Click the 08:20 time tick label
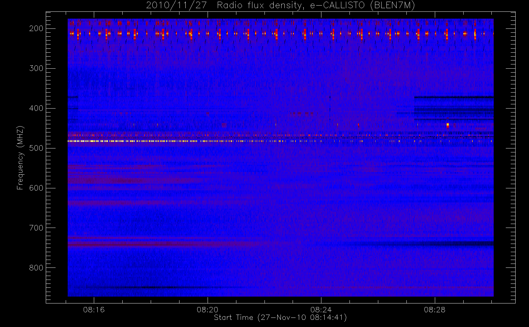The height and width of the screenshot is (327, 529). pyautogui.click(x=207, y=310)
